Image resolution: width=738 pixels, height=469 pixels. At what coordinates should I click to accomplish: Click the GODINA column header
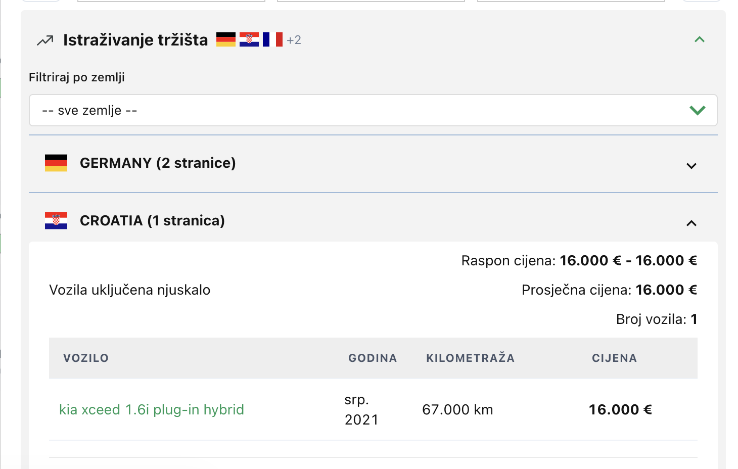point(373,358)
